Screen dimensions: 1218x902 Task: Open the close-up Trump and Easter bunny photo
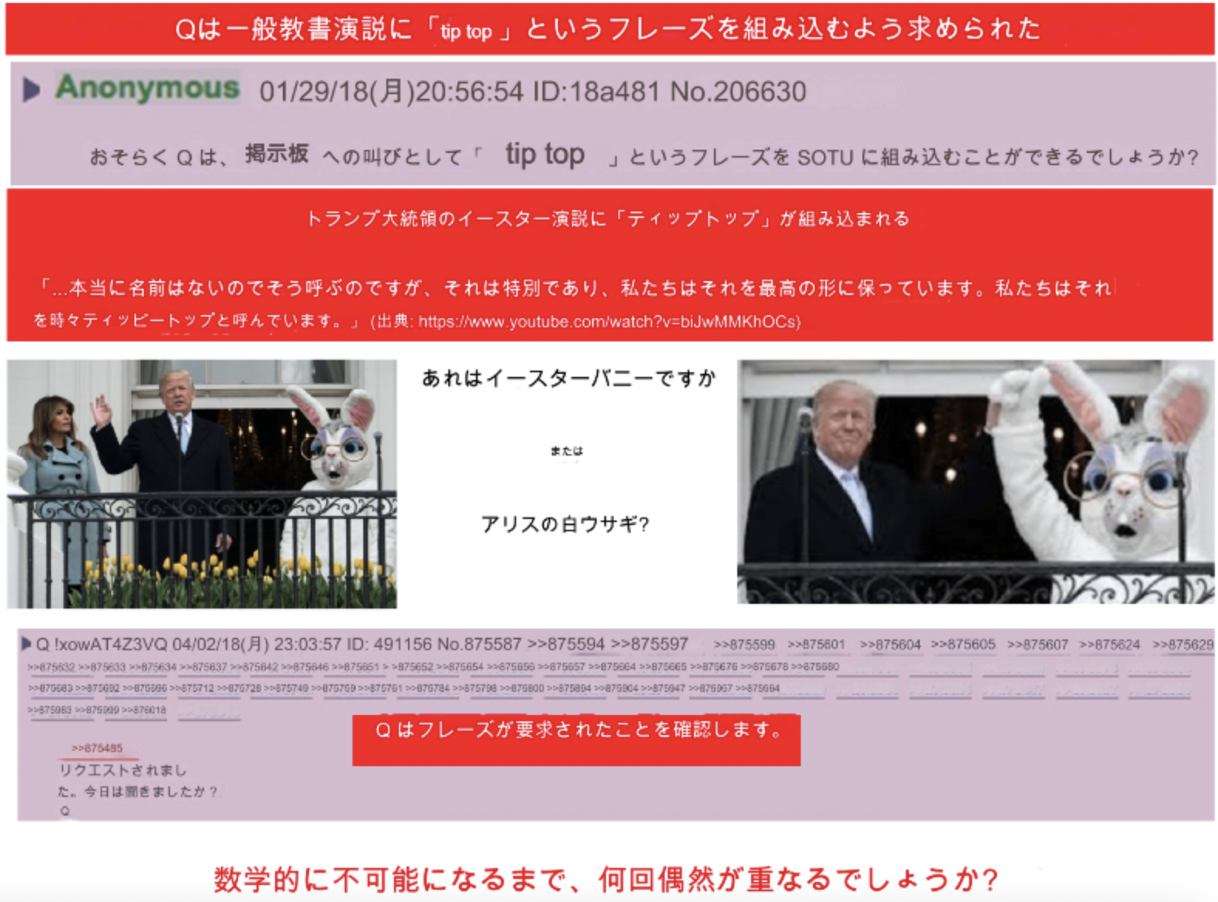(975, 481)
